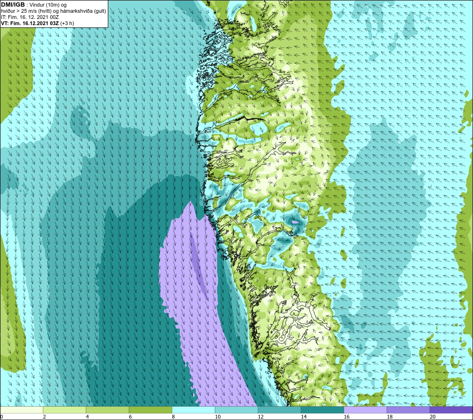Choose the 12–14 m/s teal legend swatch

(x=280, y=410)
